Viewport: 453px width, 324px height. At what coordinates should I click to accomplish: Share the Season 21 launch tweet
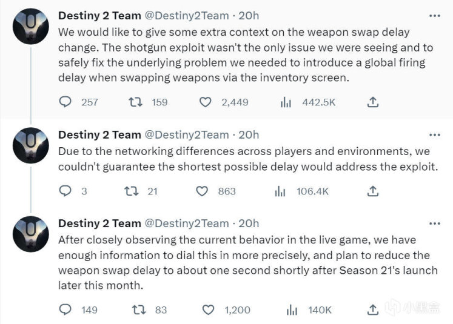tap(374, 310)
